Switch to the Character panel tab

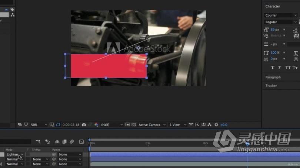click(x=273, y=6)
